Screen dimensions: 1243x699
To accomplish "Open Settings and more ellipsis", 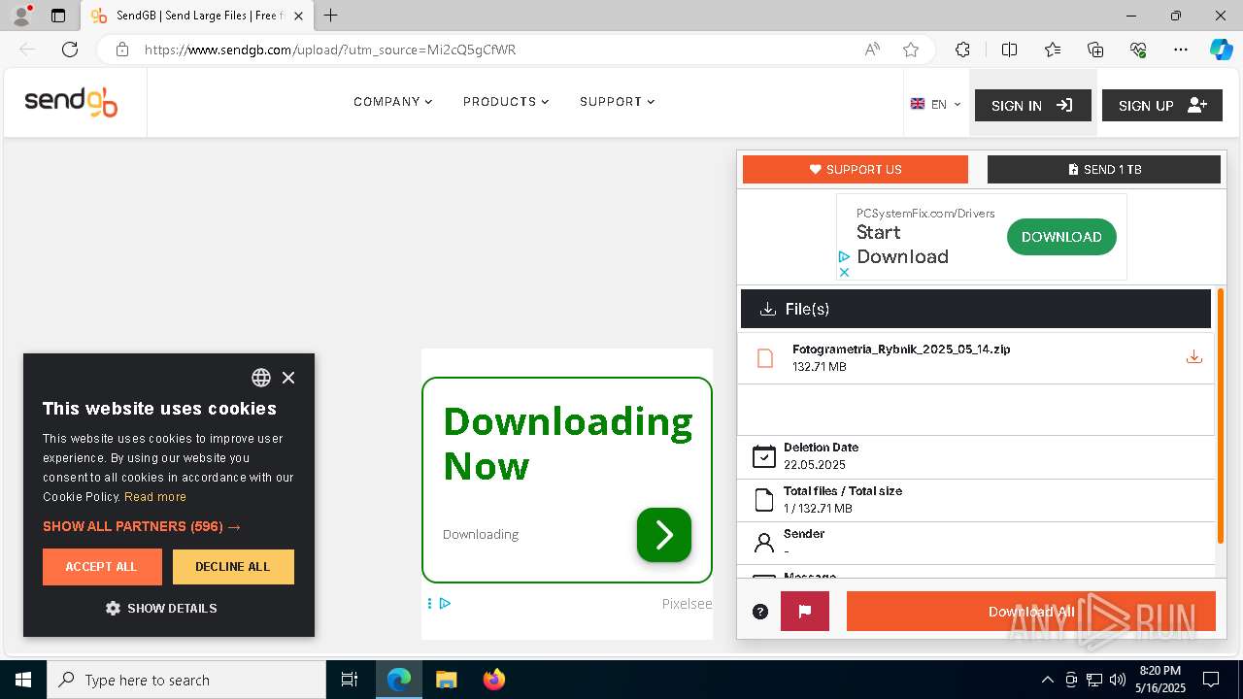I will (1181, 50).
